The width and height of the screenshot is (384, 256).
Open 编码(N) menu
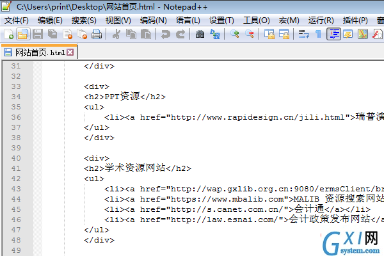pos(154,20)
